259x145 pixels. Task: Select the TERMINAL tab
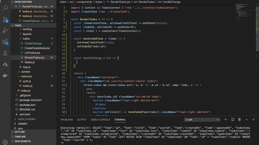pos(120,120)
